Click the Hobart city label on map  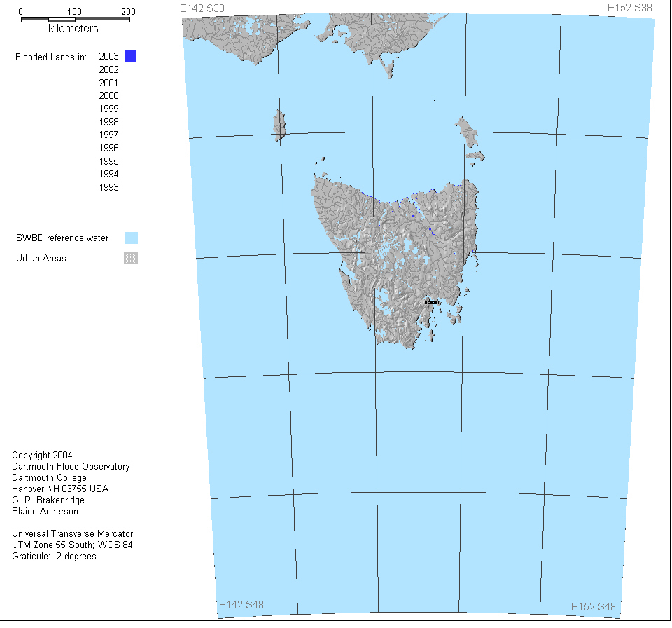[431, 302]
